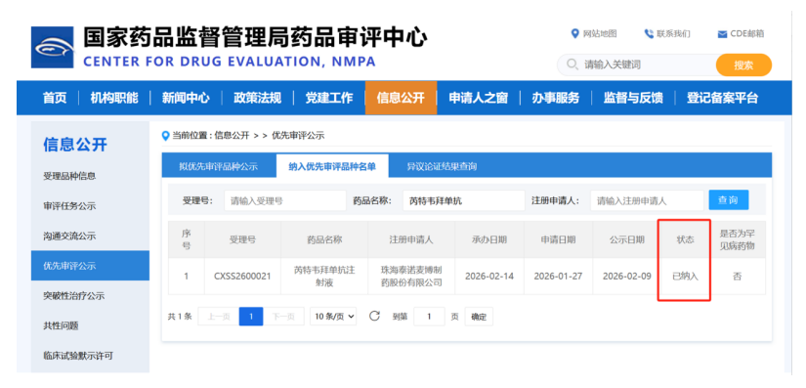Screen dimensions: 806x388
Task: Click the CDE fish logo icon
Action: tap(53, 47)
